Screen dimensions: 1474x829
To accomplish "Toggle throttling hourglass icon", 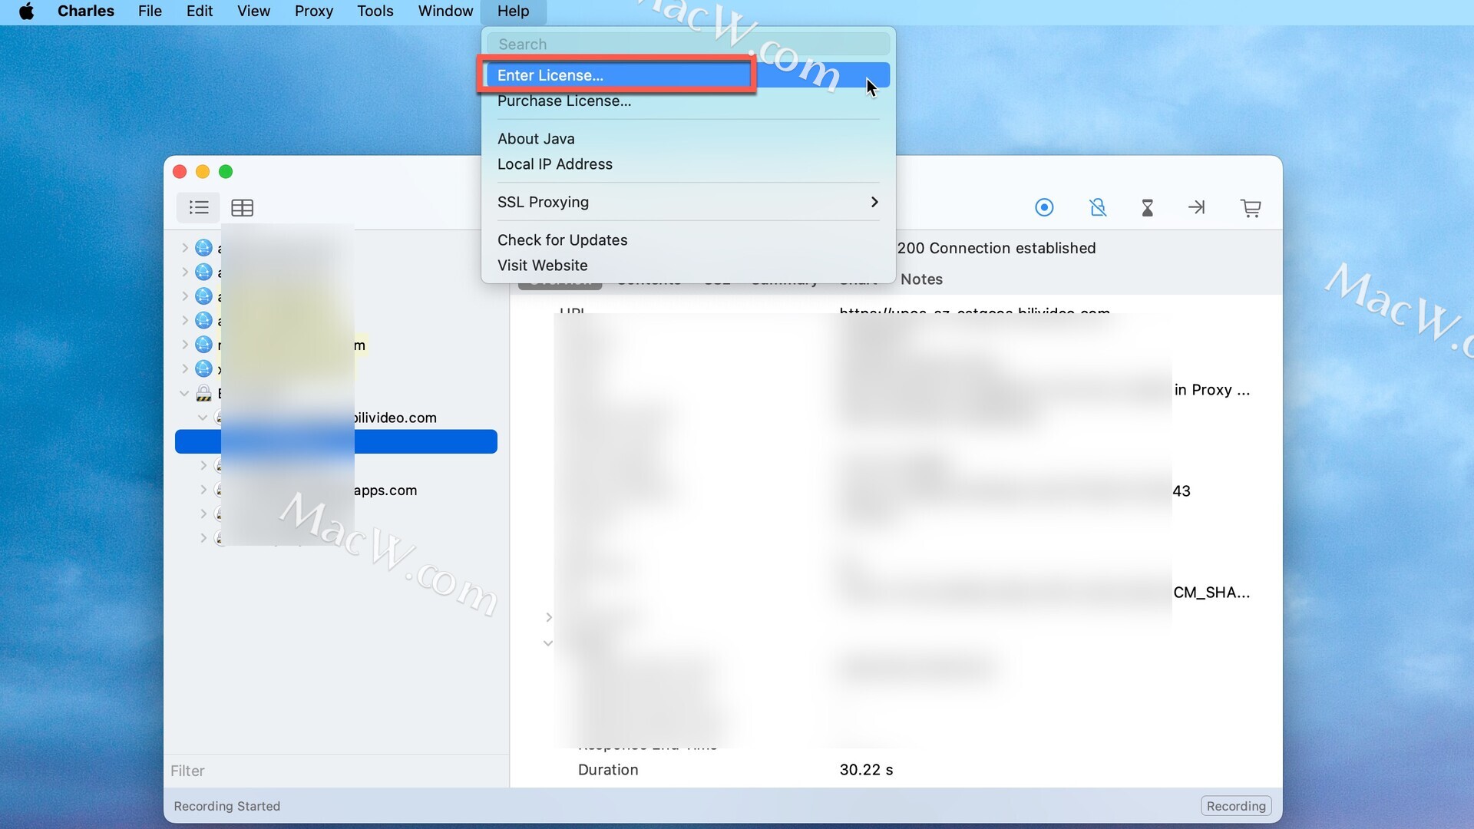I will click(1147, 207).
